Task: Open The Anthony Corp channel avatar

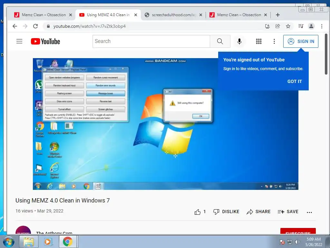Action: pyautogui.click(x=23, y=230)
